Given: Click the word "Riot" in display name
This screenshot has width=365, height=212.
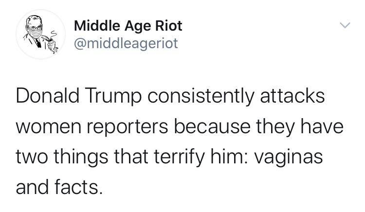Looking at the screenshot, I should pyautogui.click(x=168, y=26).
